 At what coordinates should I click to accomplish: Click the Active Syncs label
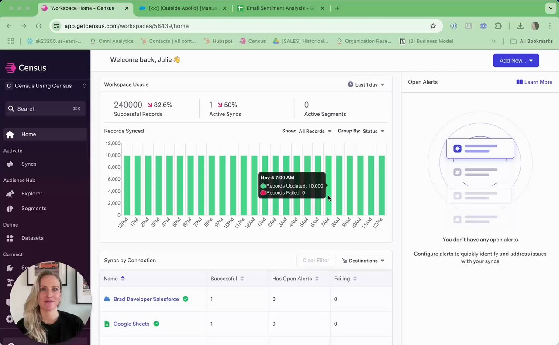[225, 114]
